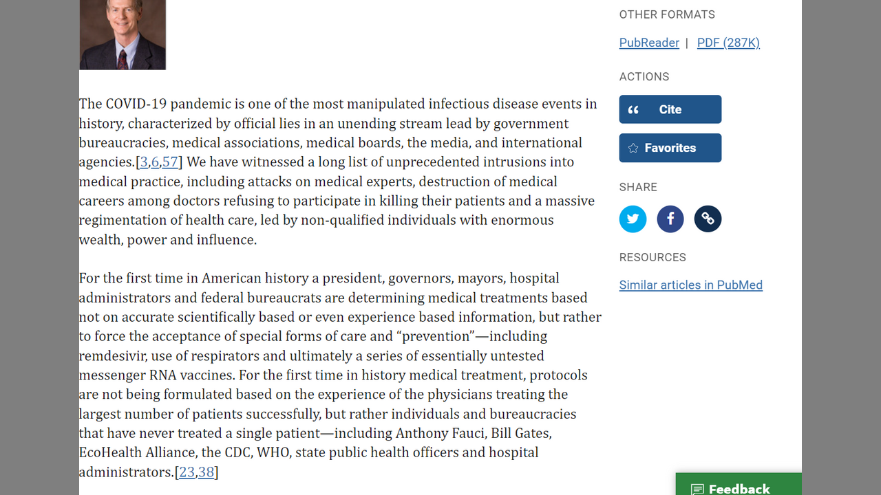Copy the article permalink icon

tap(708, 219)
